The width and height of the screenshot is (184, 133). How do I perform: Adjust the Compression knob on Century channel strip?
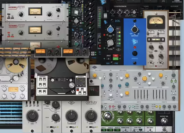coord(72,116)
